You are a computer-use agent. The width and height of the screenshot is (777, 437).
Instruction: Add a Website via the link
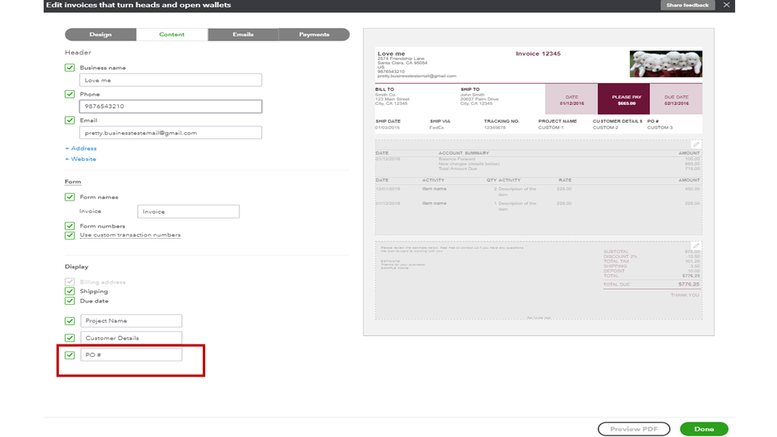81,159
